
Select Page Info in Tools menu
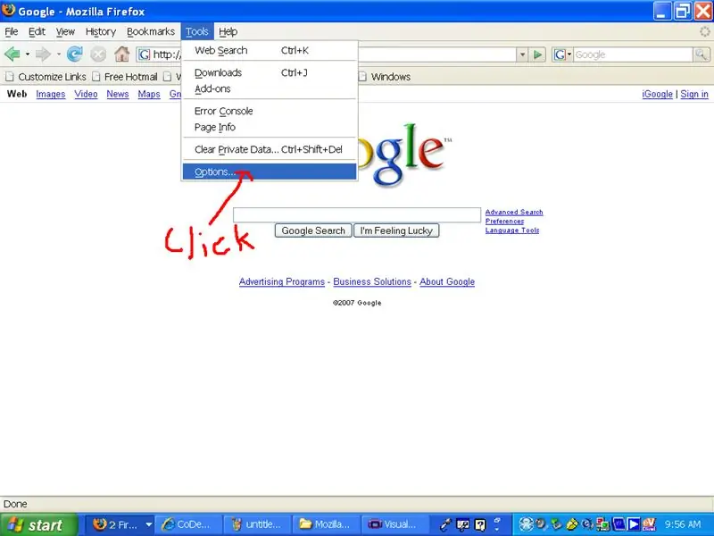[x=270, y=127]
